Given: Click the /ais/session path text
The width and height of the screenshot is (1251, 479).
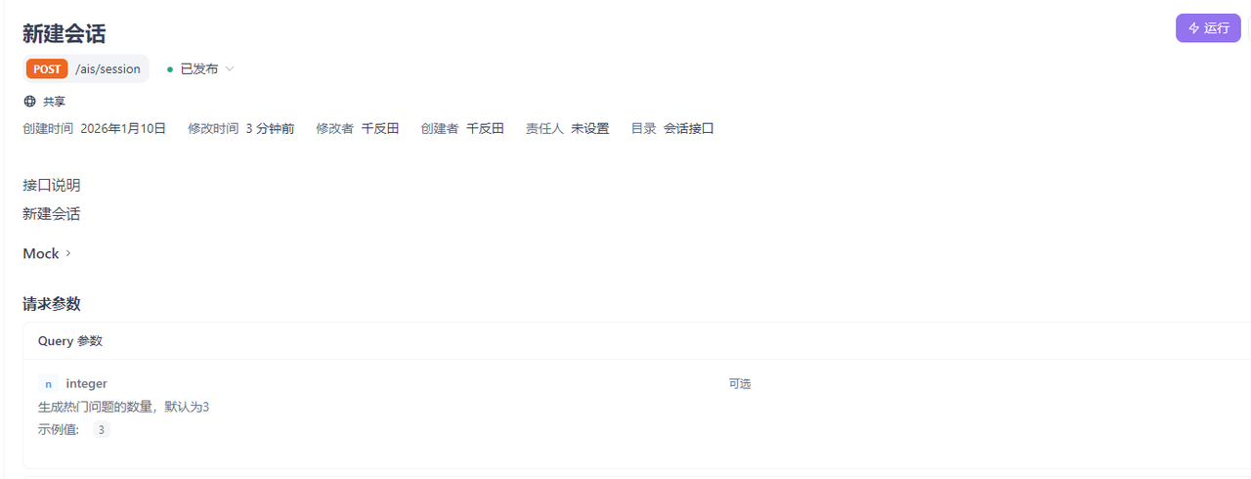Looking at the screenshot, I should click(x=108, y=69).
